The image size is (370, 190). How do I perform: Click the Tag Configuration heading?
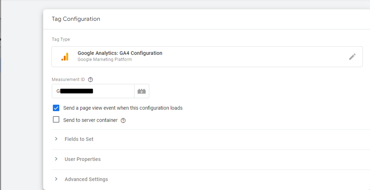coord(76,19)
